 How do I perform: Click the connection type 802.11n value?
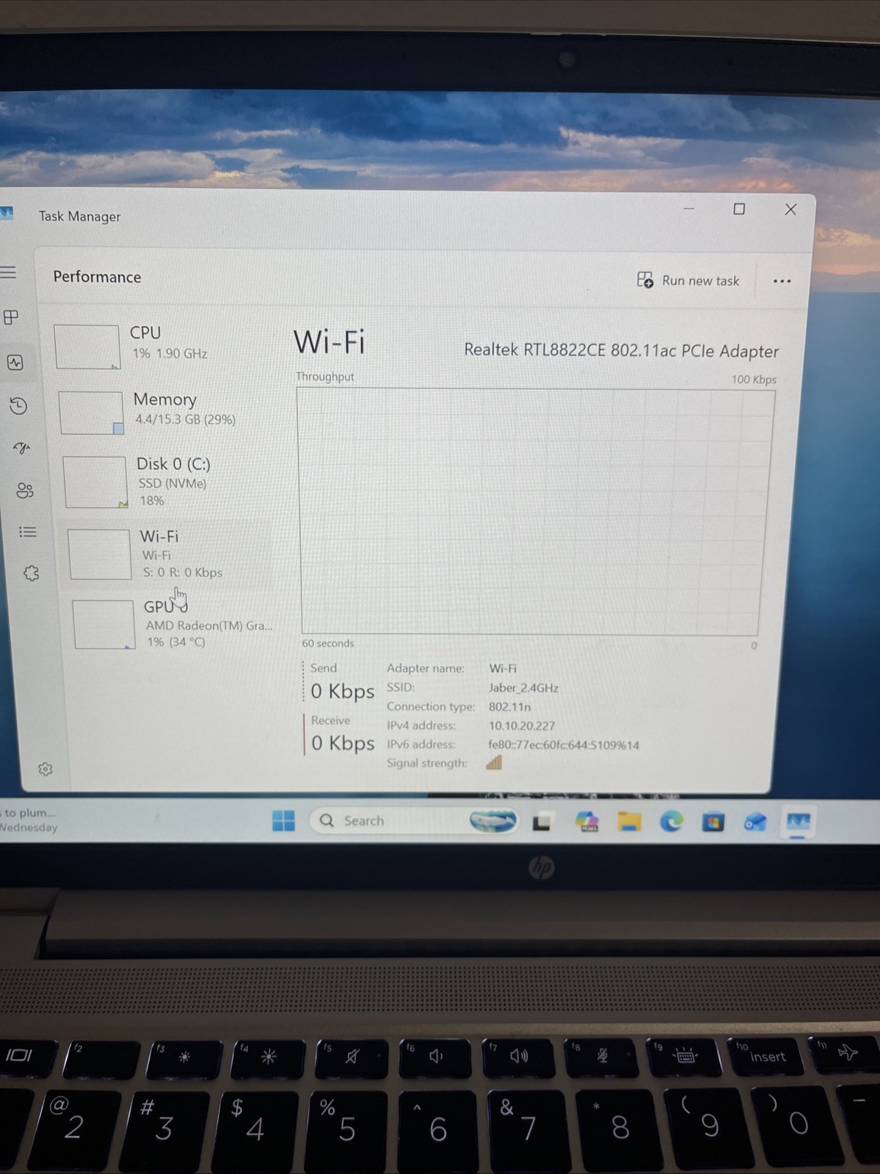point(509,706)
